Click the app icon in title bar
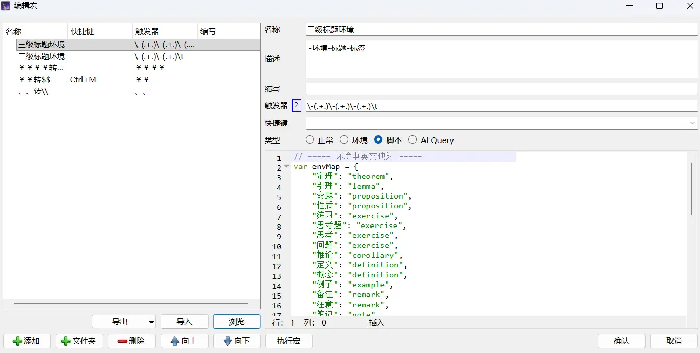This screenshot has width=700, height=353. coord(6,6)
